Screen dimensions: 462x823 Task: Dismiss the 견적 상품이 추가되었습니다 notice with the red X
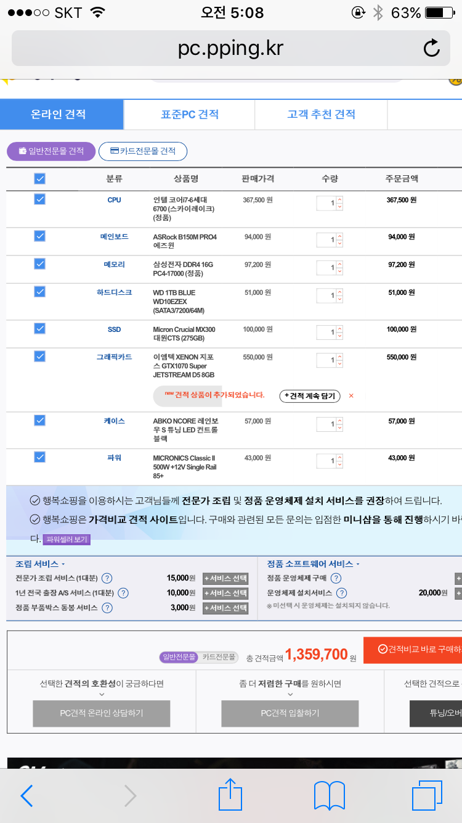point(351,395)
